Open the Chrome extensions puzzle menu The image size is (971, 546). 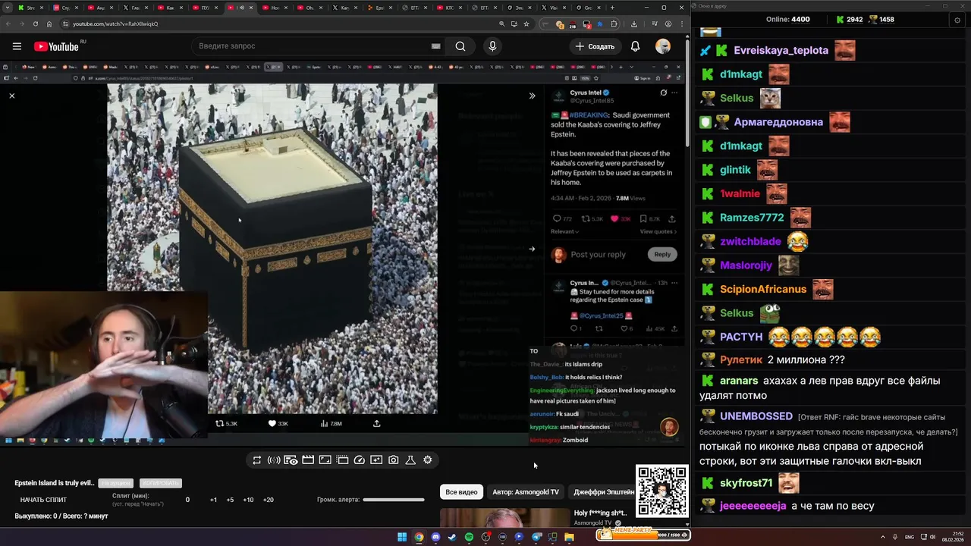(614, 24)
